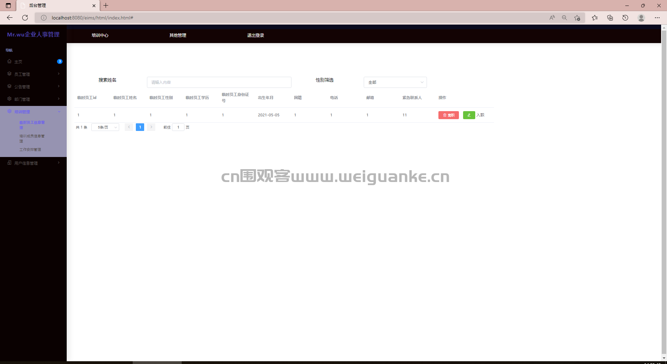Select 临时员工信息管理 submenu item
This screenshot has height=364, width=667.
pos(32,125)
